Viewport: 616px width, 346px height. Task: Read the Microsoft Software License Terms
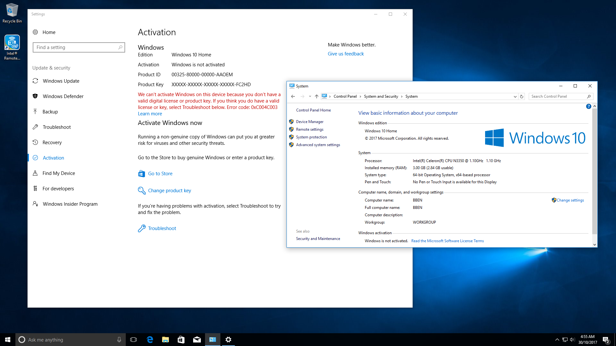point(447,241)
